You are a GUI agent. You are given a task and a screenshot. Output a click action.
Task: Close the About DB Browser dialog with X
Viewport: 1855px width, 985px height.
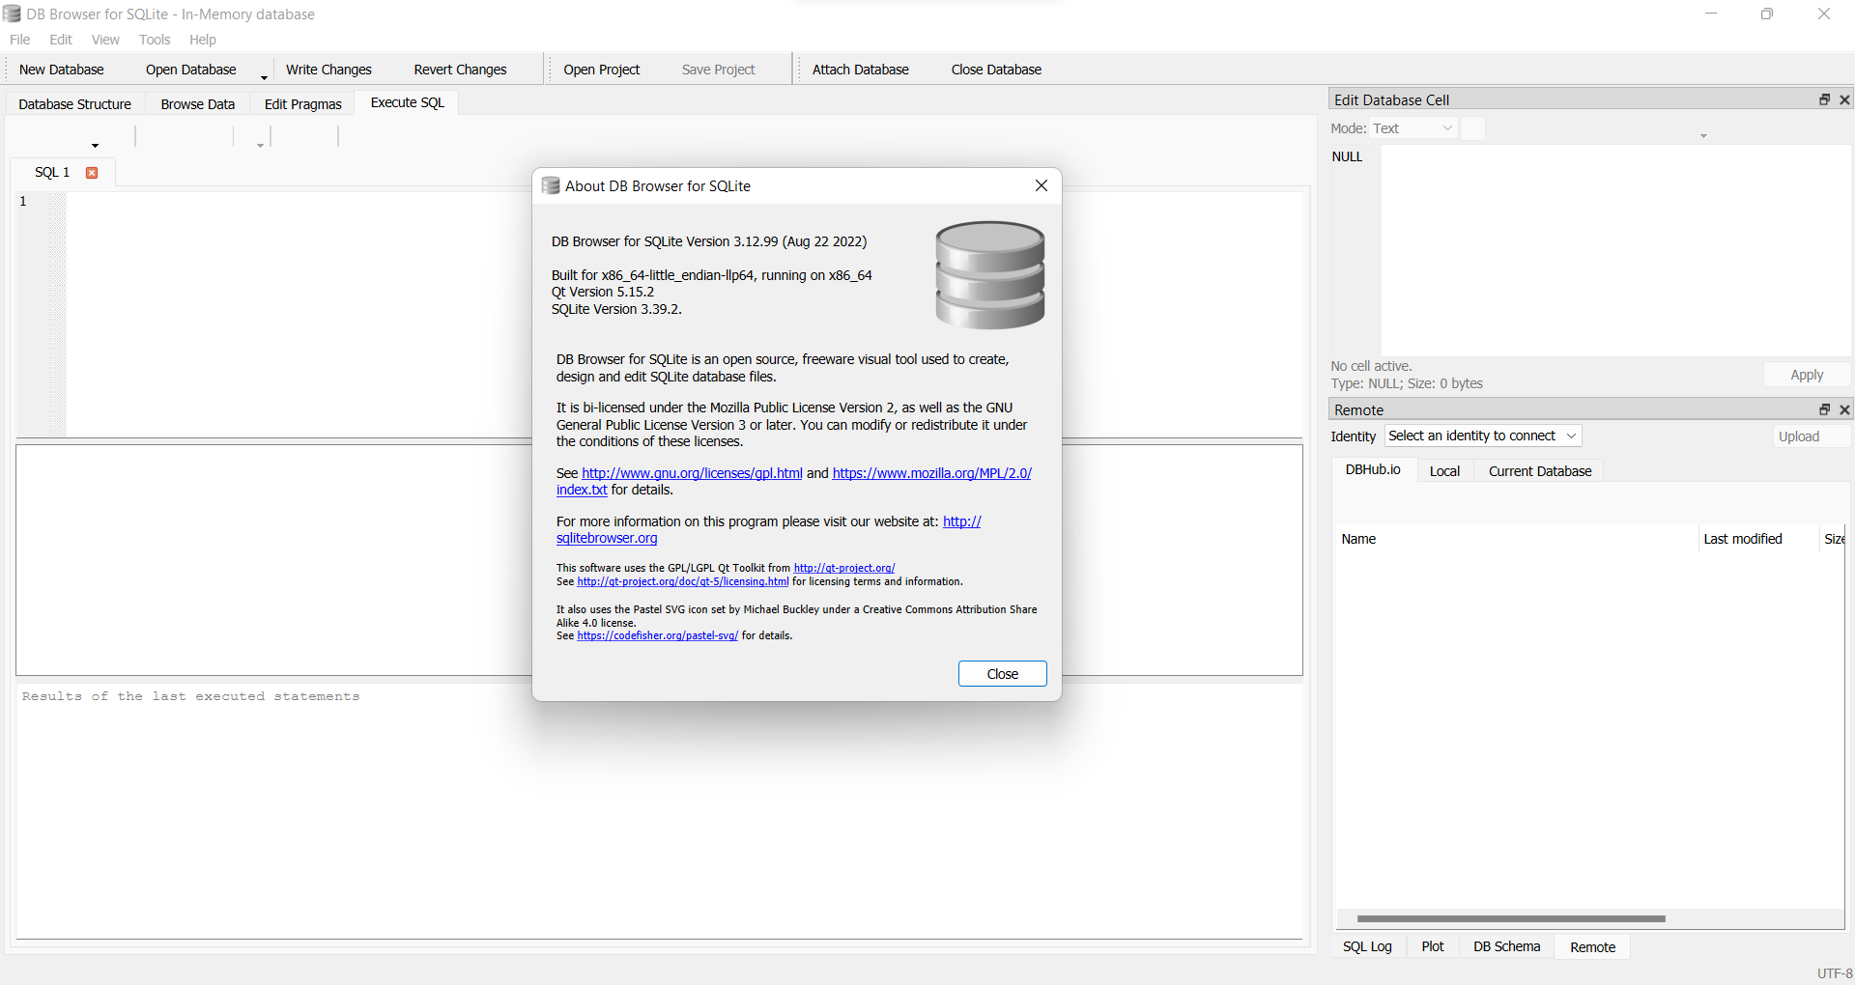pyautogui.click(x=1041, y=185)
